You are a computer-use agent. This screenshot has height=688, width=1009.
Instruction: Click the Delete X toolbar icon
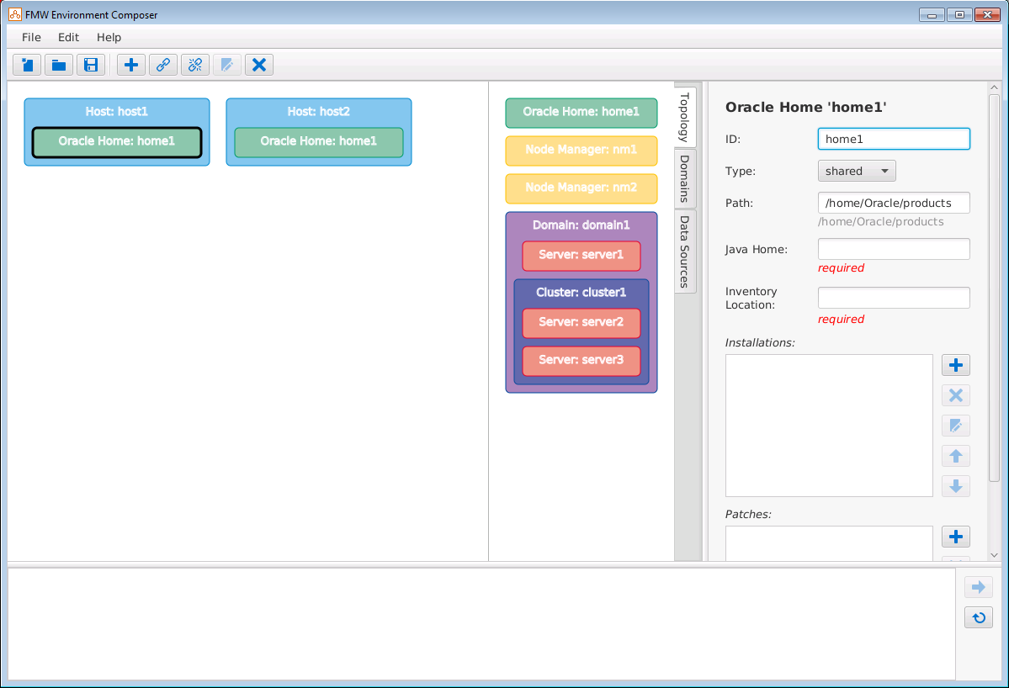tap(259, 65)
